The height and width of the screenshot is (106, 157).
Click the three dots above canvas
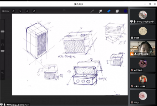click(64, 10)
